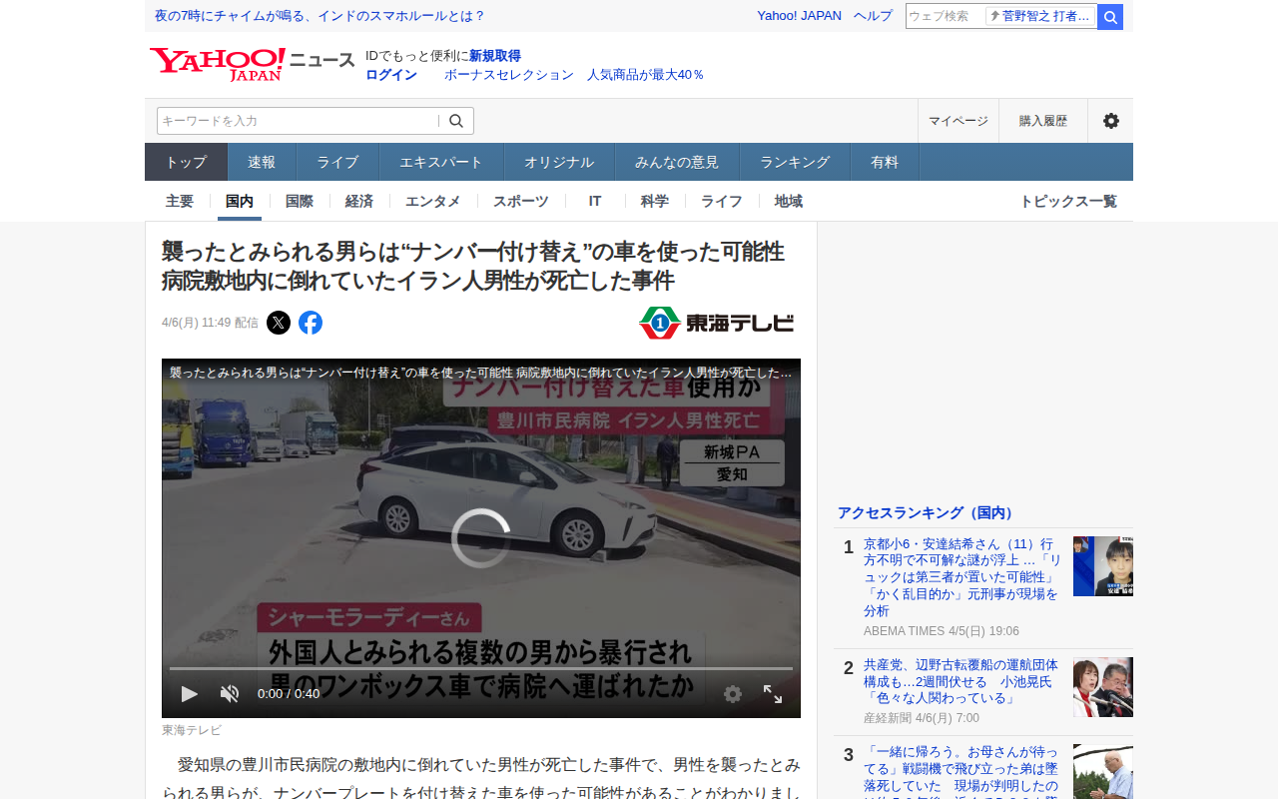Select the エンタメ category

433,201
